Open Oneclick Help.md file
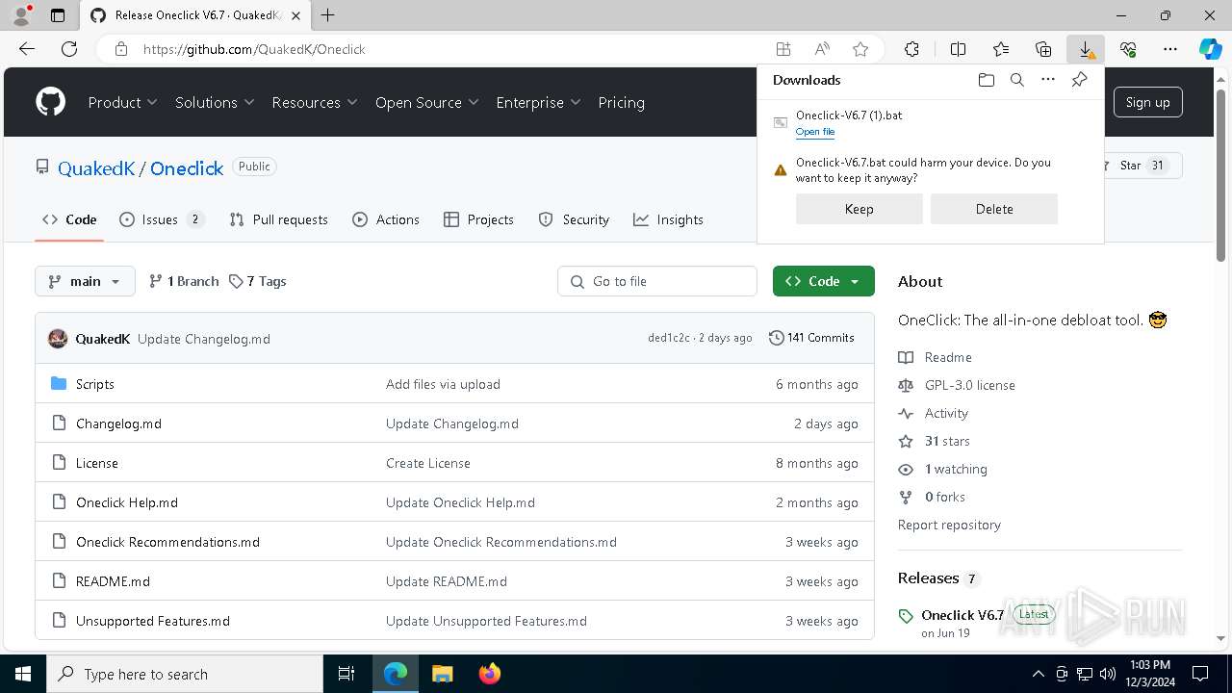This screenshot has width=1232, height=693. 127,502
